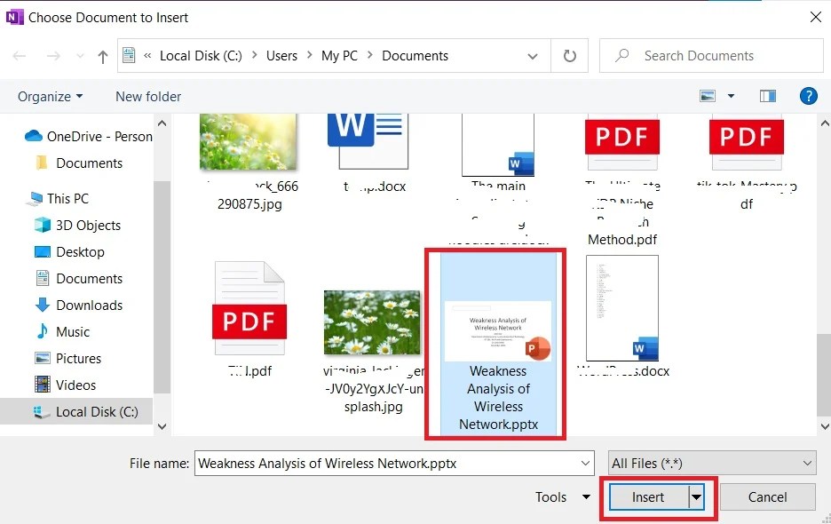
Task: Click the up-one-level navigation arrow
Action: click(x=103, y=56)
